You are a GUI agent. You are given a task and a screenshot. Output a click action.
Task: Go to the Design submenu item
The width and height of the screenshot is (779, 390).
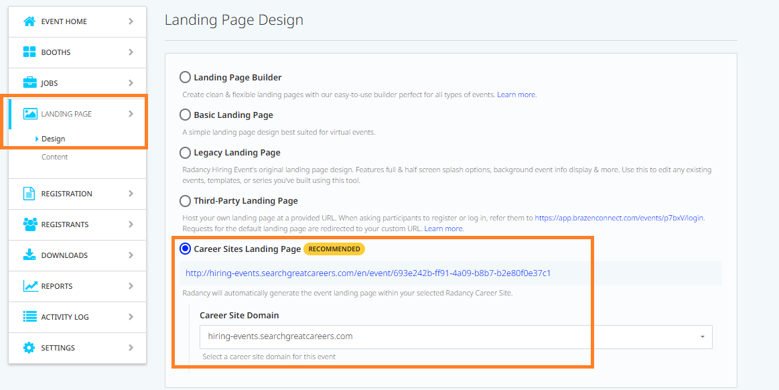pos(53,139)
